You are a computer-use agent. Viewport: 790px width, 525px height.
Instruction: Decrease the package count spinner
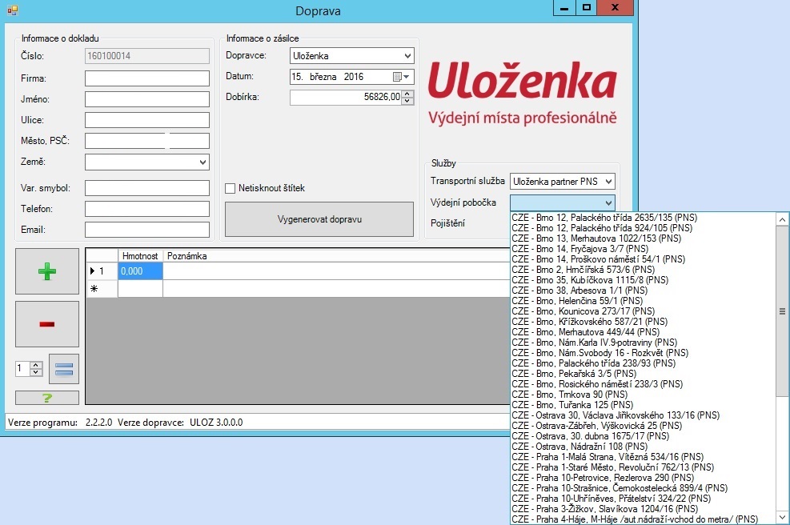36,372
